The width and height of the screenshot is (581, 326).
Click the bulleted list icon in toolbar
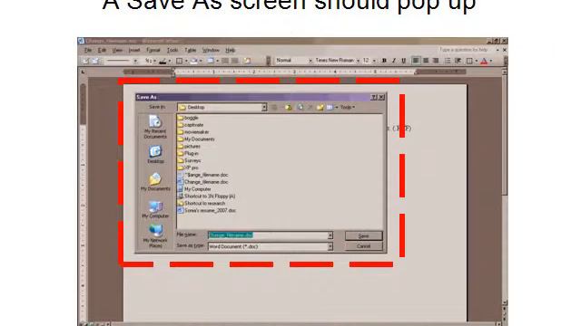(448, 61)
